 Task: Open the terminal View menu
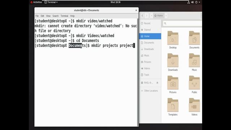tap(48, 16)
